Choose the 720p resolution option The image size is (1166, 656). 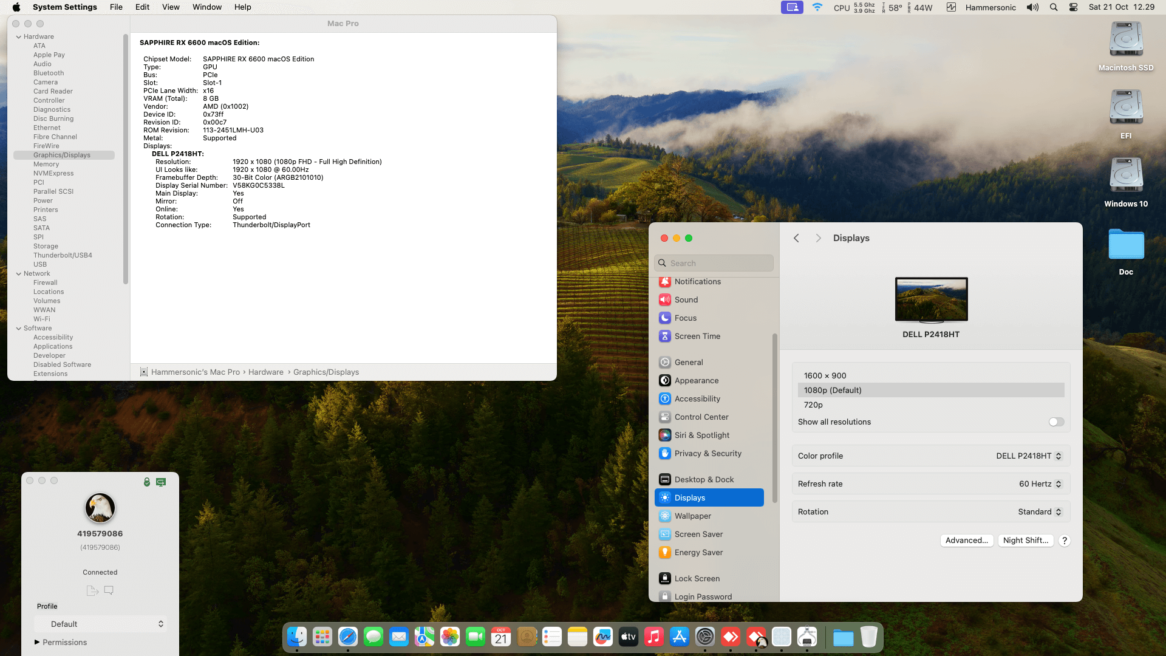[x=813, y=405]
